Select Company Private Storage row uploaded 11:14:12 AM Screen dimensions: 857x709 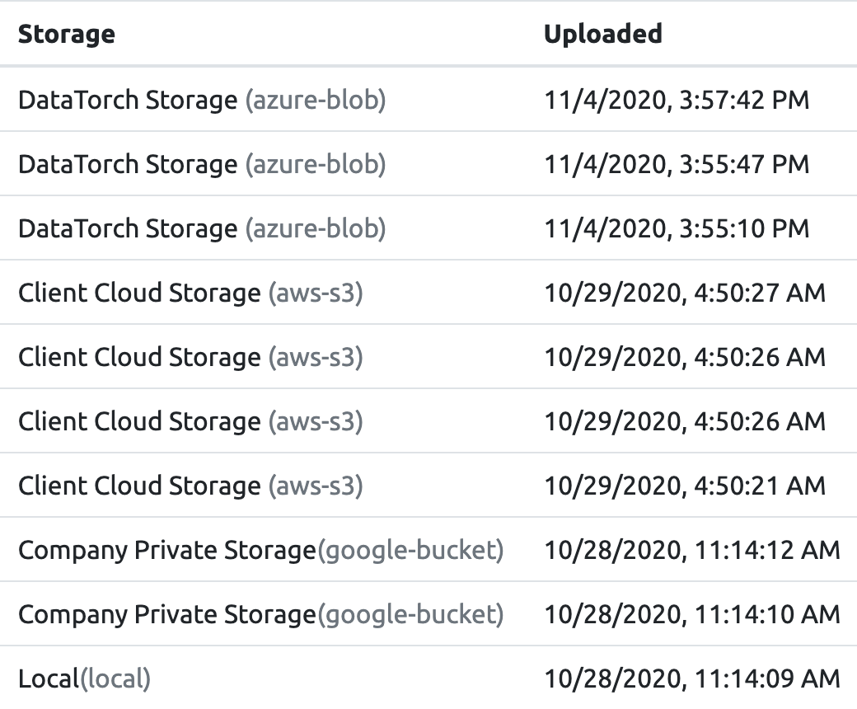(x=428, y=549)
